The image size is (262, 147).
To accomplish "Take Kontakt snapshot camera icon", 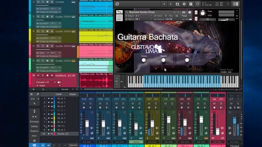I will 184,12.
